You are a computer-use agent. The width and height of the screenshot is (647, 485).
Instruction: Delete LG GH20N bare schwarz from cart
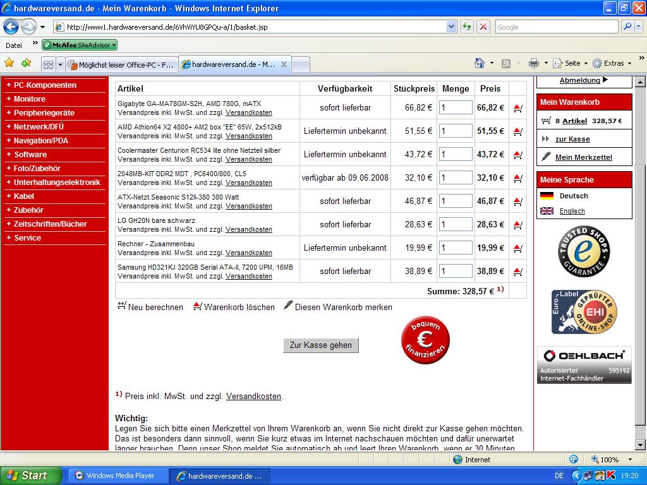(518, 225)
